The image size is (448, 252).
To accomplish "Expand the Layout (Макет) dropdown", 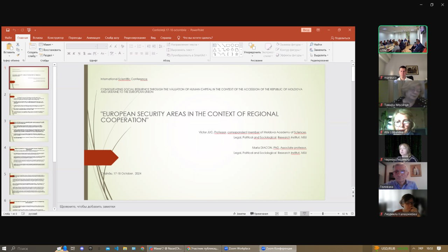I will click(46, 44).
